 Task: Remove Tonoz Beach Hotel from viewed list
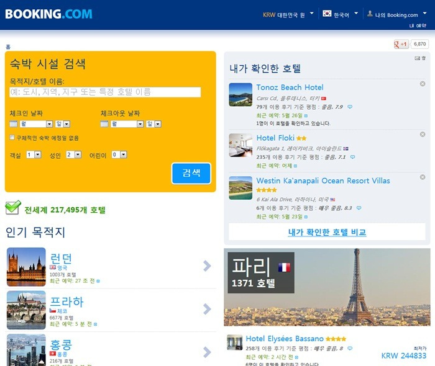[x=423, y=84]
